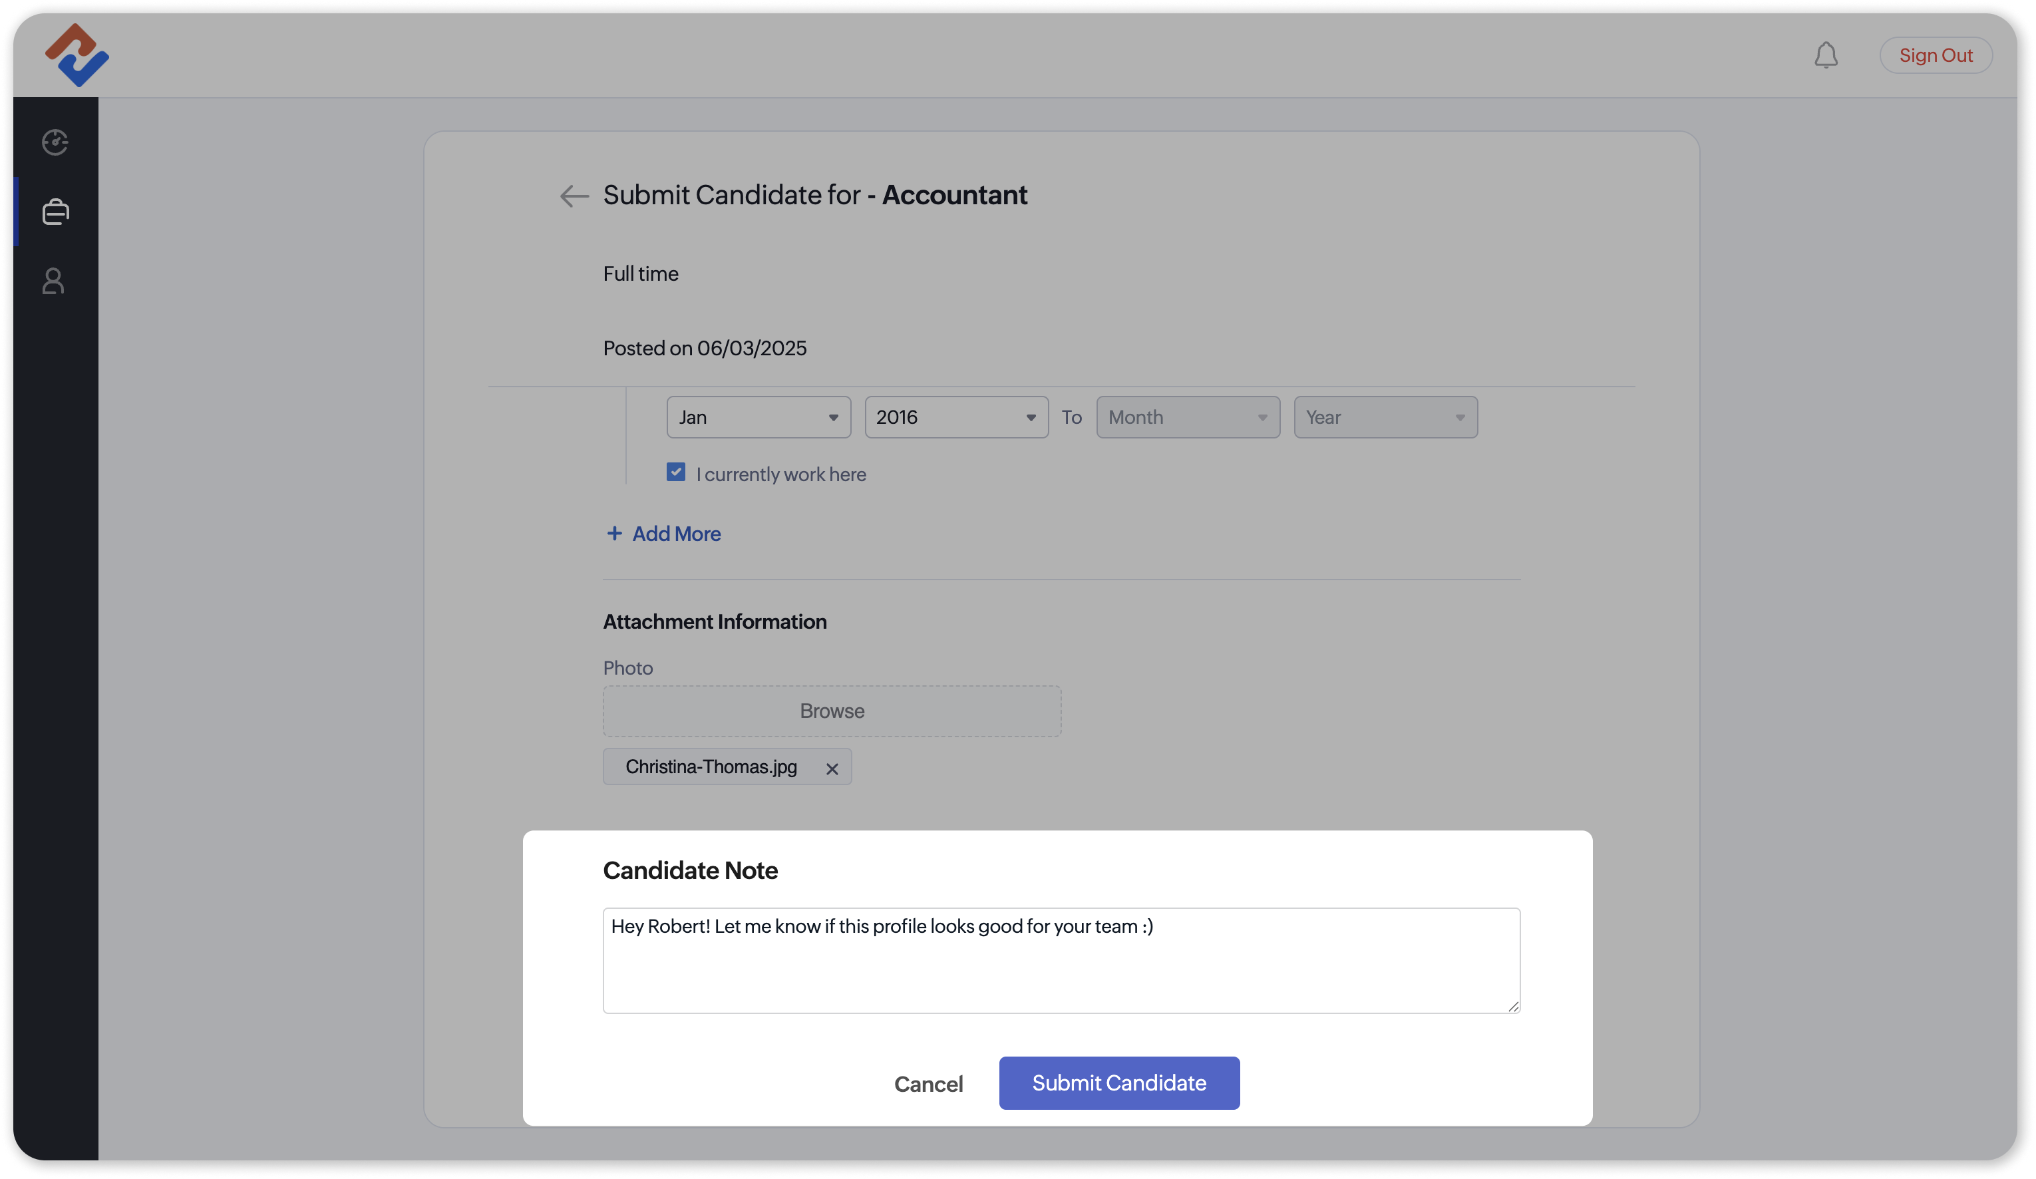Open the jobs briefcase sidebar icon
The image size is (2036, 1179).
click(x=55, y=212)
